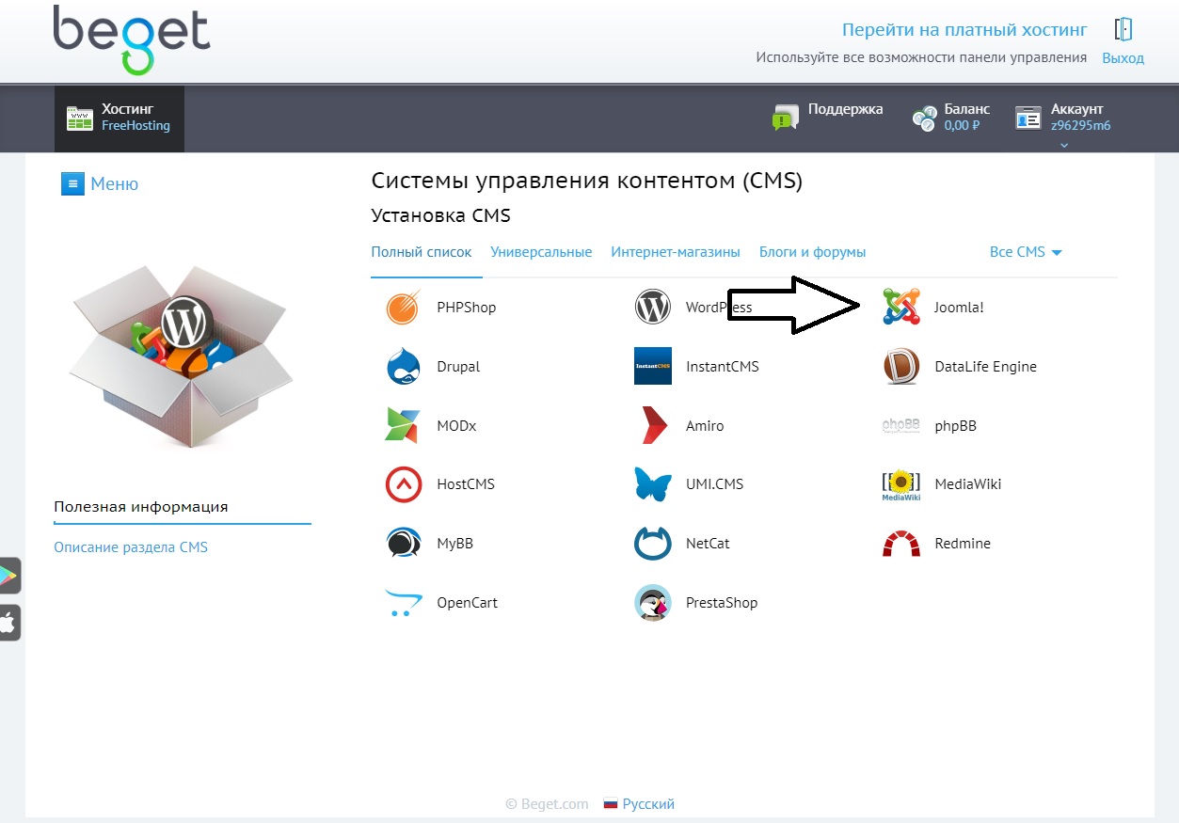This screenshot has height=823, width=1179.
Task: Click the InstantCMS blue logo icon
Action: tap(653, 367)
